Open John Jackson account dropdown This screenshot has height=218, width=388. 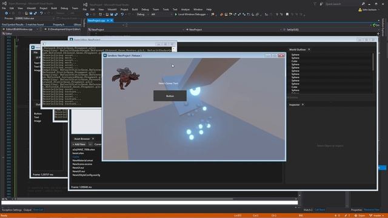coord(369,10)
